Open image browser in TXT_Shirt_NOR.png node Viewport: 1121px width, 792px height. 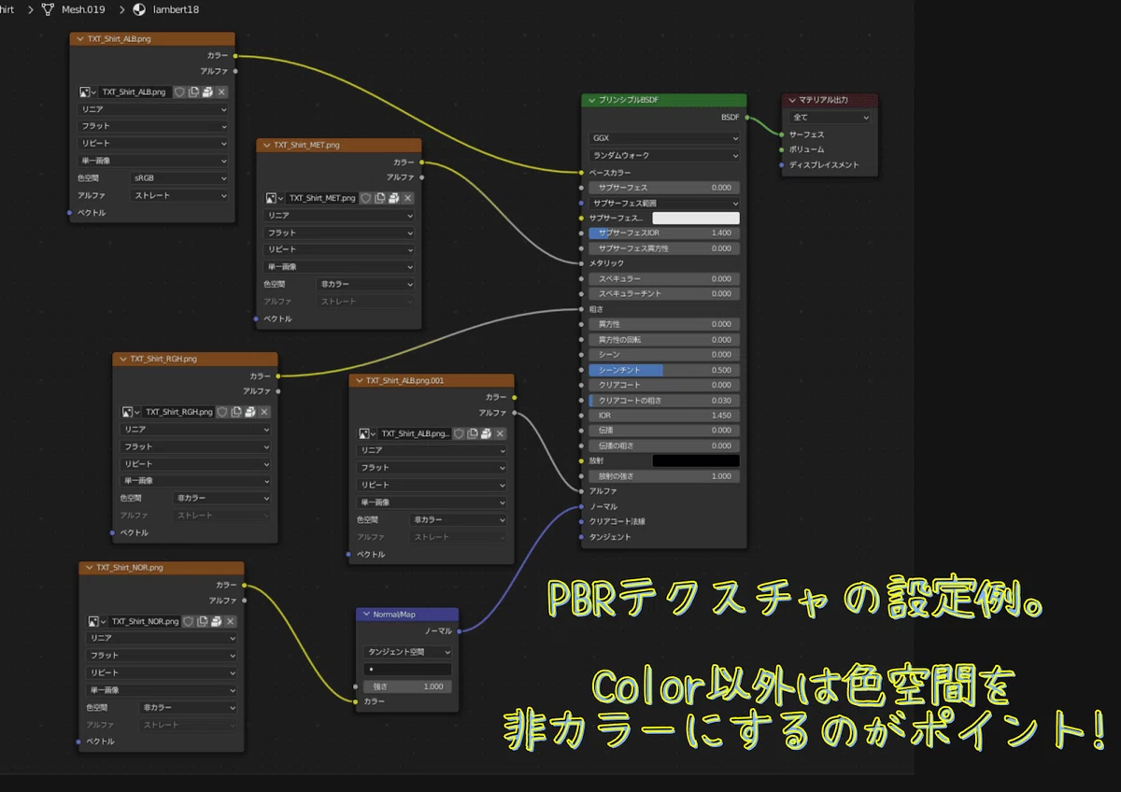click(x=97, y=621)
